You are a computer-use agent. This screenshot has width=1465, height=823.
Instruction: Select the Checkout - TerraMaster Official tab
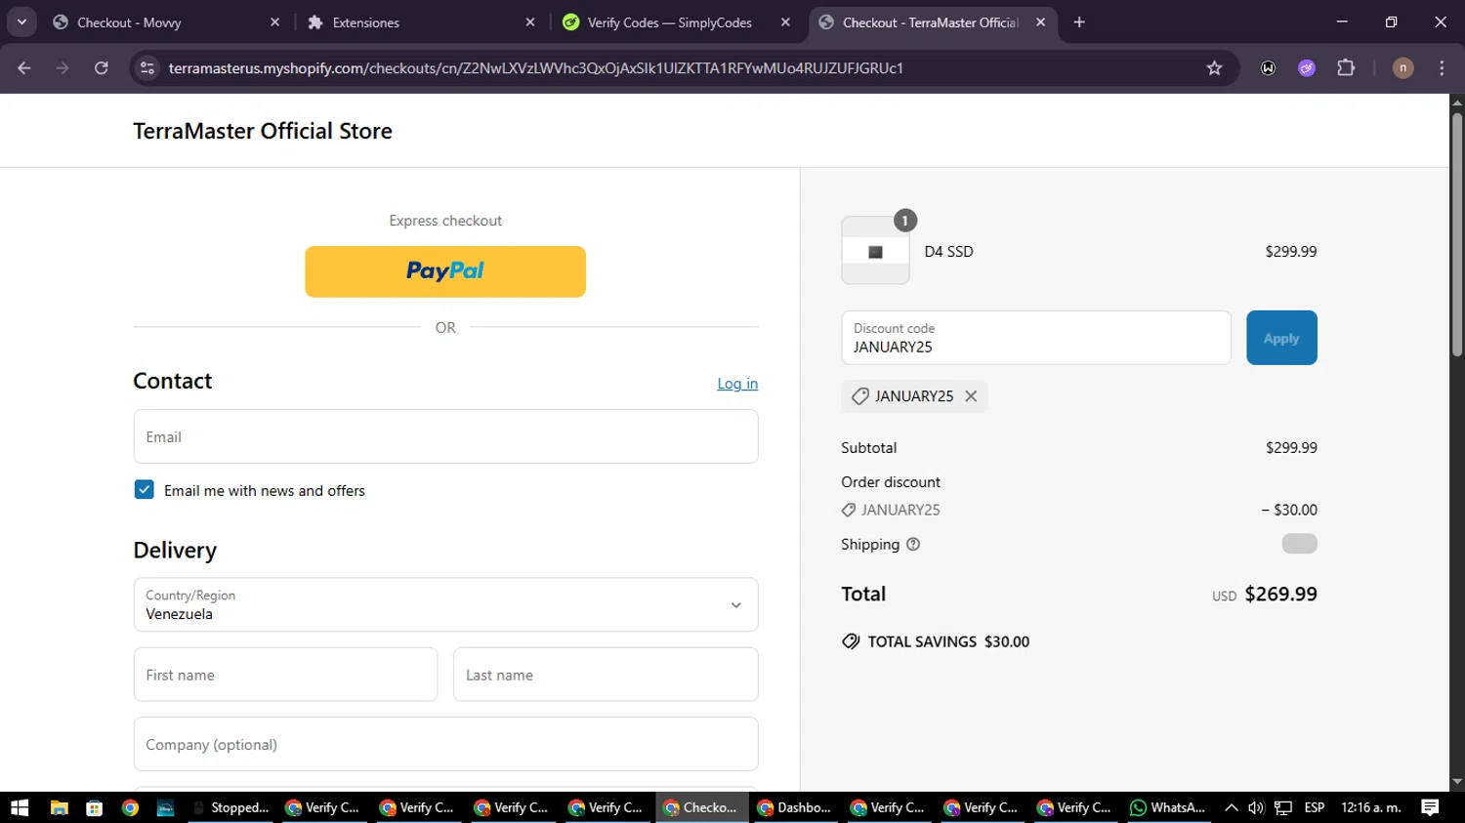tap(933, 22)
